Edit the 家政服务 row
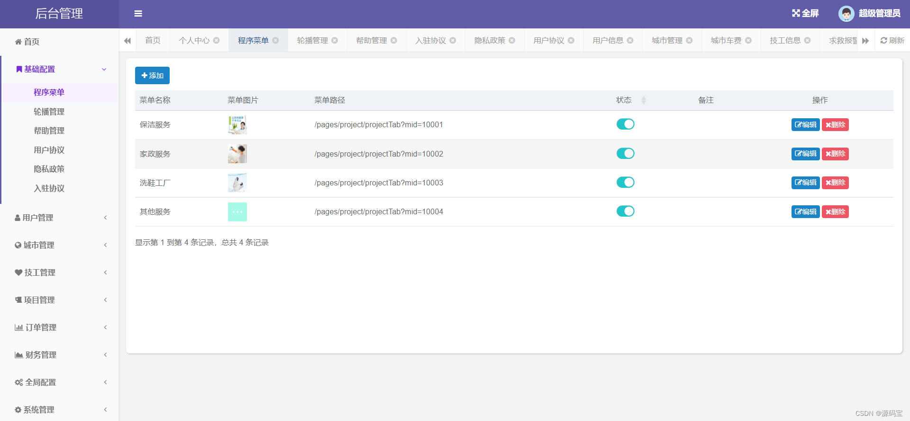This screenshot has height=421, width=910. coord(805,154)
